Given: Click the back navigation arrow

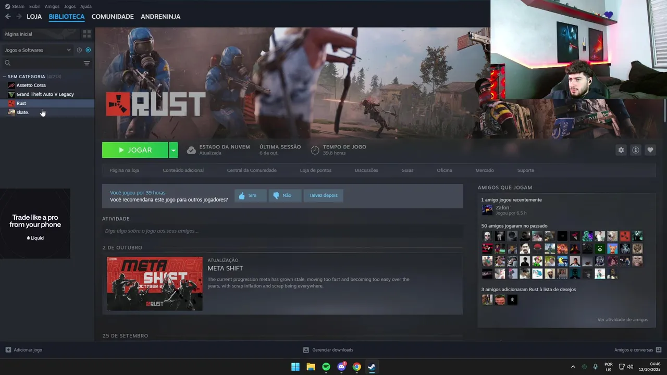Looking at the screenshot, I should pyautogui.click(x=8, y=17).
